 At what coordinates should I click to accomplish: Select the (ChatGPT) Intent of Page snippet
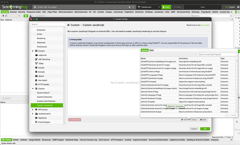[x=188, y=72]
